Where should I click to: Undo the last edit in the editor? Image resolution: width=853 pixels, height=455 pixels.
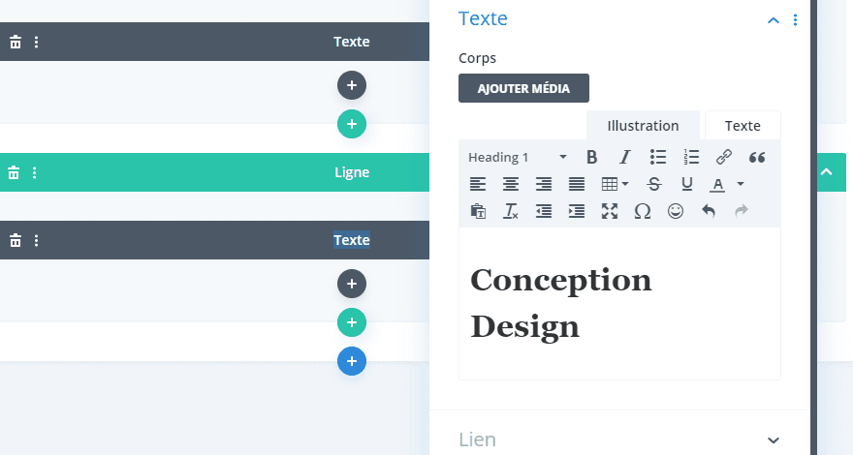coord(709,211)
